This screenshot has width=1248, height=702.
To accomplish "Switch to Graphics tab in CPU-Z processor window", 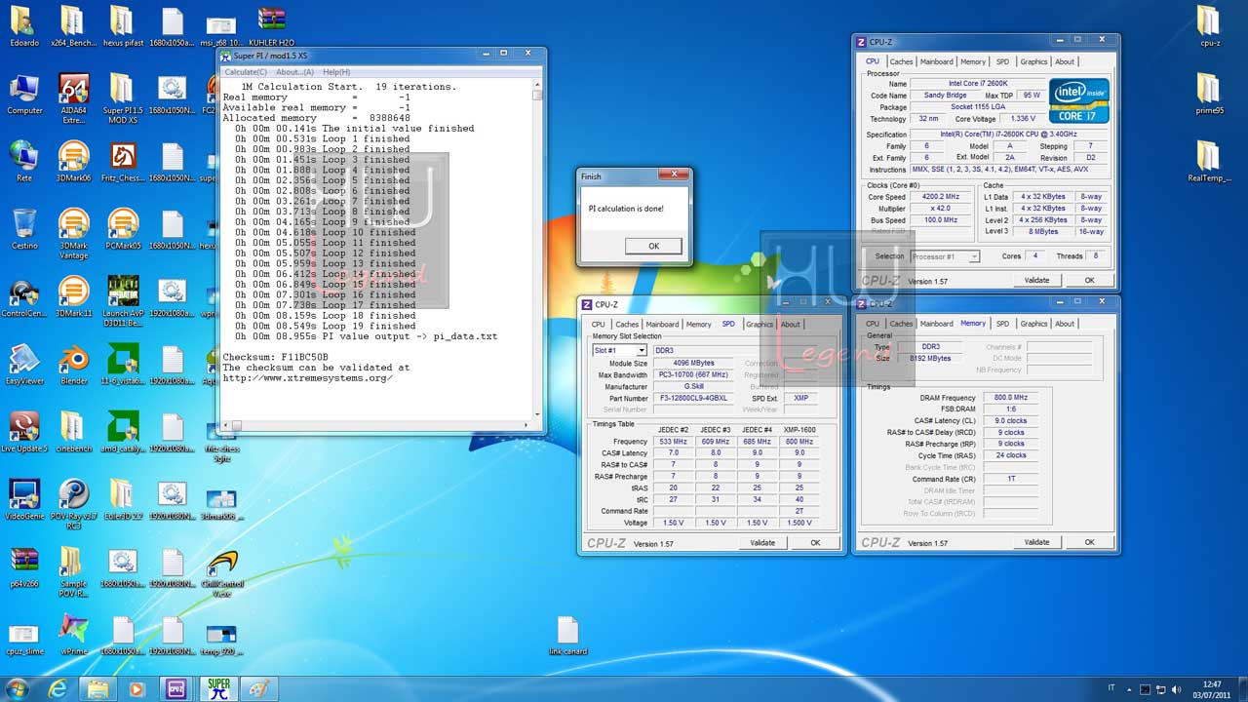I will point(1033,61).
